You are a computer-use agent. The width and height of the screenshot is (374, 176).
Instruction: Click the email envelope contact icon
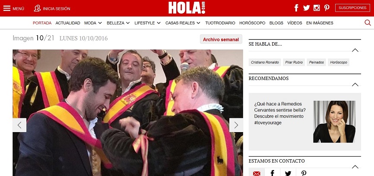[x=257, y=173]
